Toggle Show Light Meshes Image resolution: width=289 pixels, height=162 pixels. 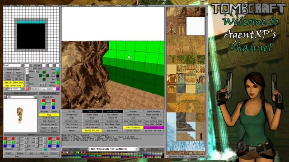tap(154, 124)
